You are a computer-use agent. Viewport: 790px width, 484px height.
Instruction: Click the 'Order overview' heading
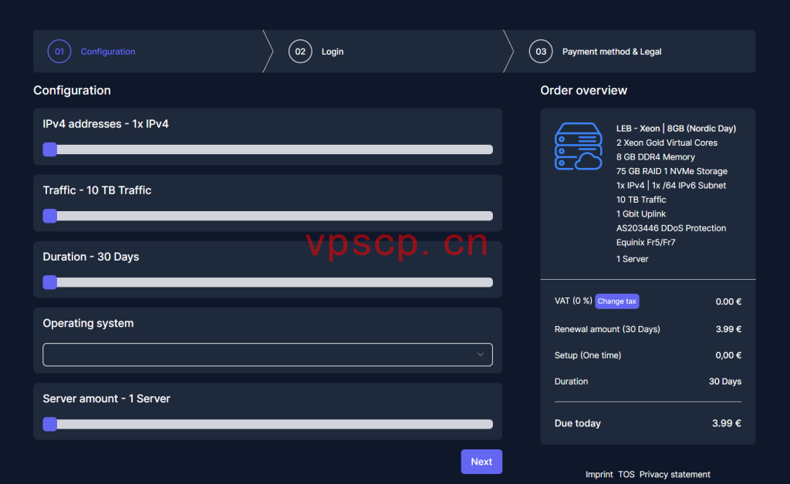coord(583,90)
